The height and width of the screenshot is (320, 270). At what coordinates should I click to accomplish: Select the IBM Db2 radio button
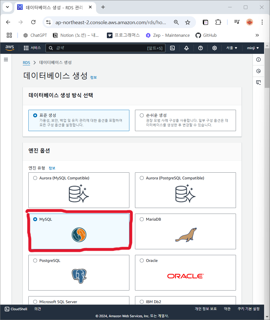[x=142, y=302]
